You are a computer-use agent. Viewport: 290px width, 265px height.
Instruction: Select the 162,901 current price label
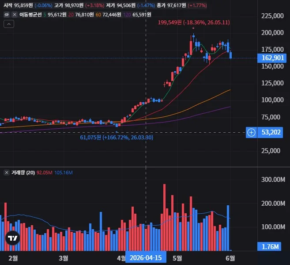pyautogui.click(x=272, y=58)
